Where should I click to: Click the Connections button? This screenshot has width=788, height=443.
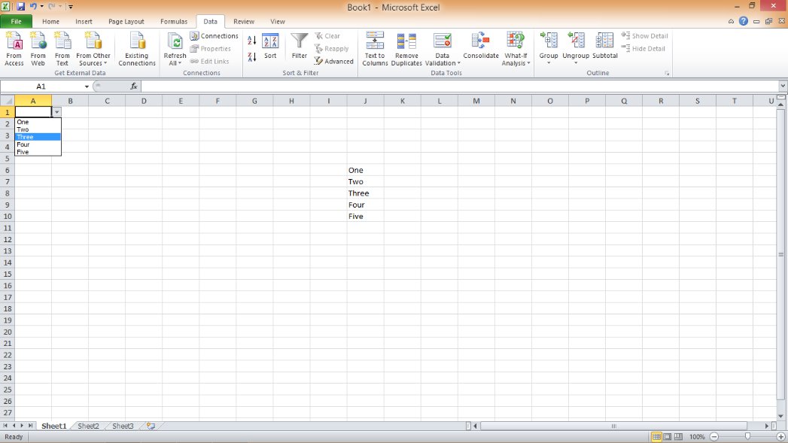click(x=214, y=36)
